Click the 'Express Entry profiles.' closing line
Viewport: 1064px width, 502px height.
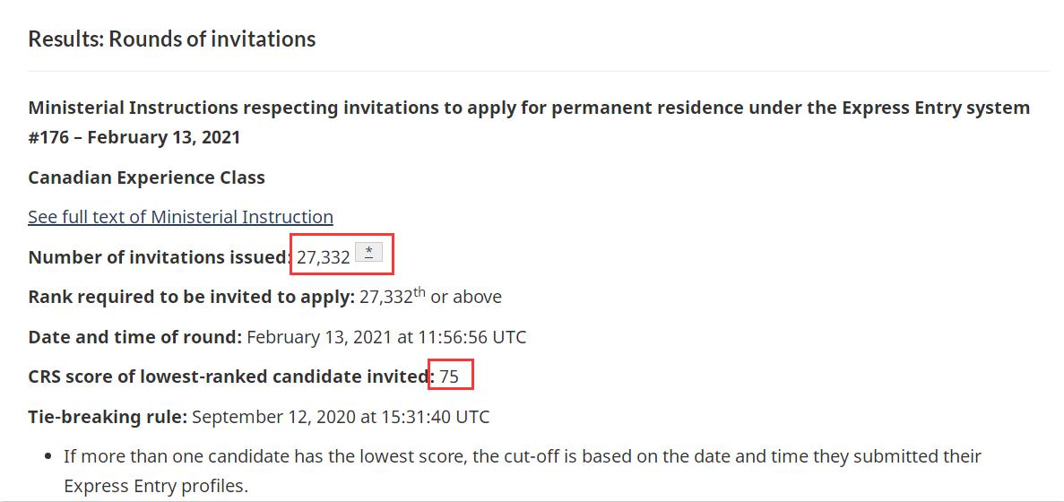[x=155, y=486]
